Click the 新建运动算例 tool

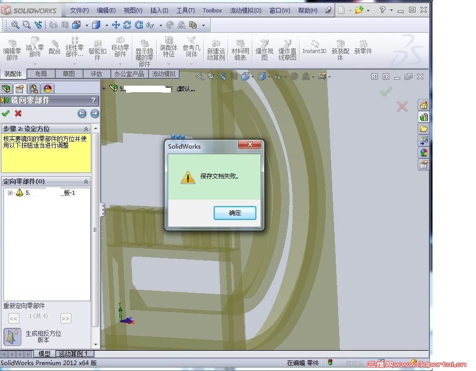pos(216,50)
